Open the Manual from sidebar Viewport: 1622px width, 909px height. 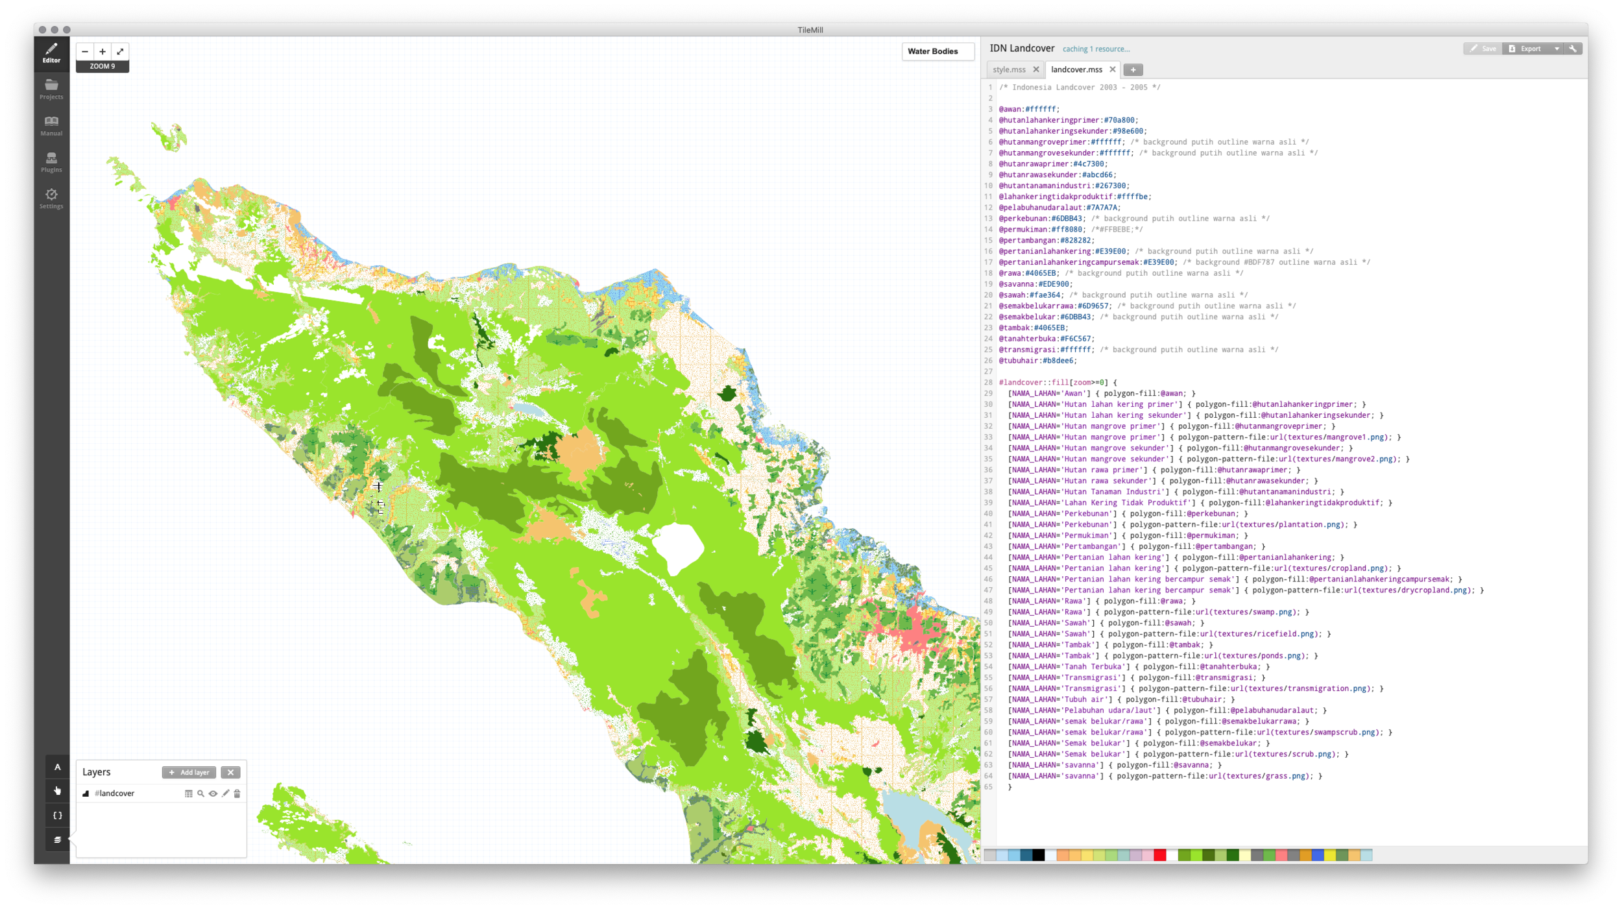point(51,125)
